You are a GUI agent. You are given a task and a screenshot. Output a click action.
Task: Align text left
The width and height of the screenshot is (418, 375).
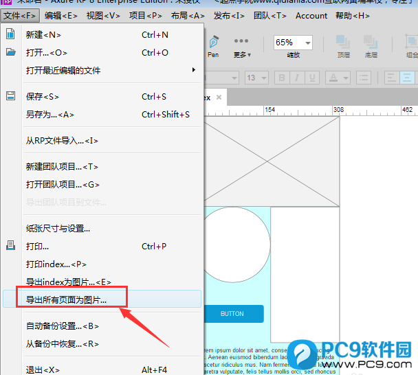pos(392,78)
